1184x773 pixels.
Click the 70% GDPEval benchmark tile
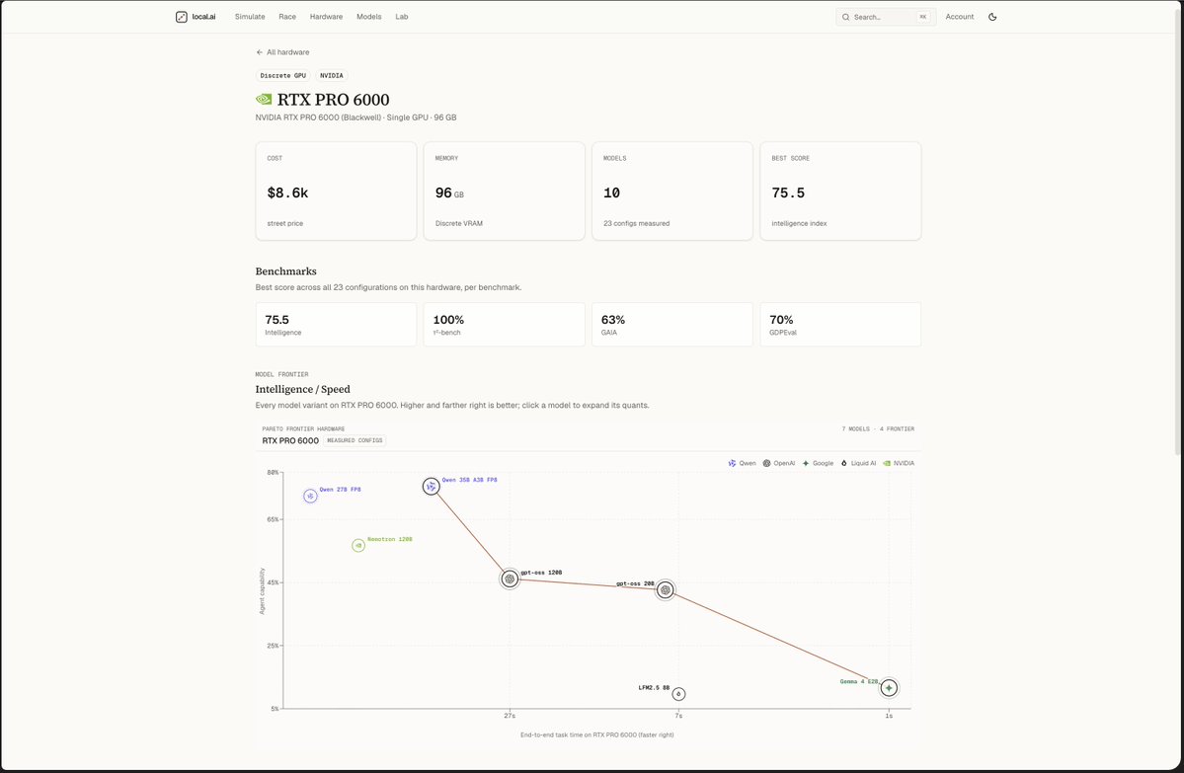pos(840,325)
